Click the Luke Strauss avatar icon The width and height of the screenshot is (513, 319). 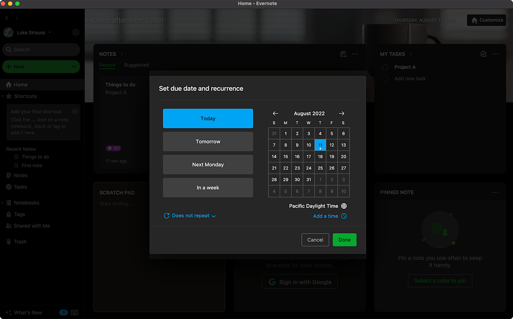pyautogui.click(x=8, y=33)
